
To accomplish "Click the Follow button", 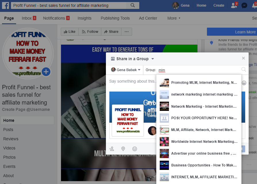I will click(90, 32).
